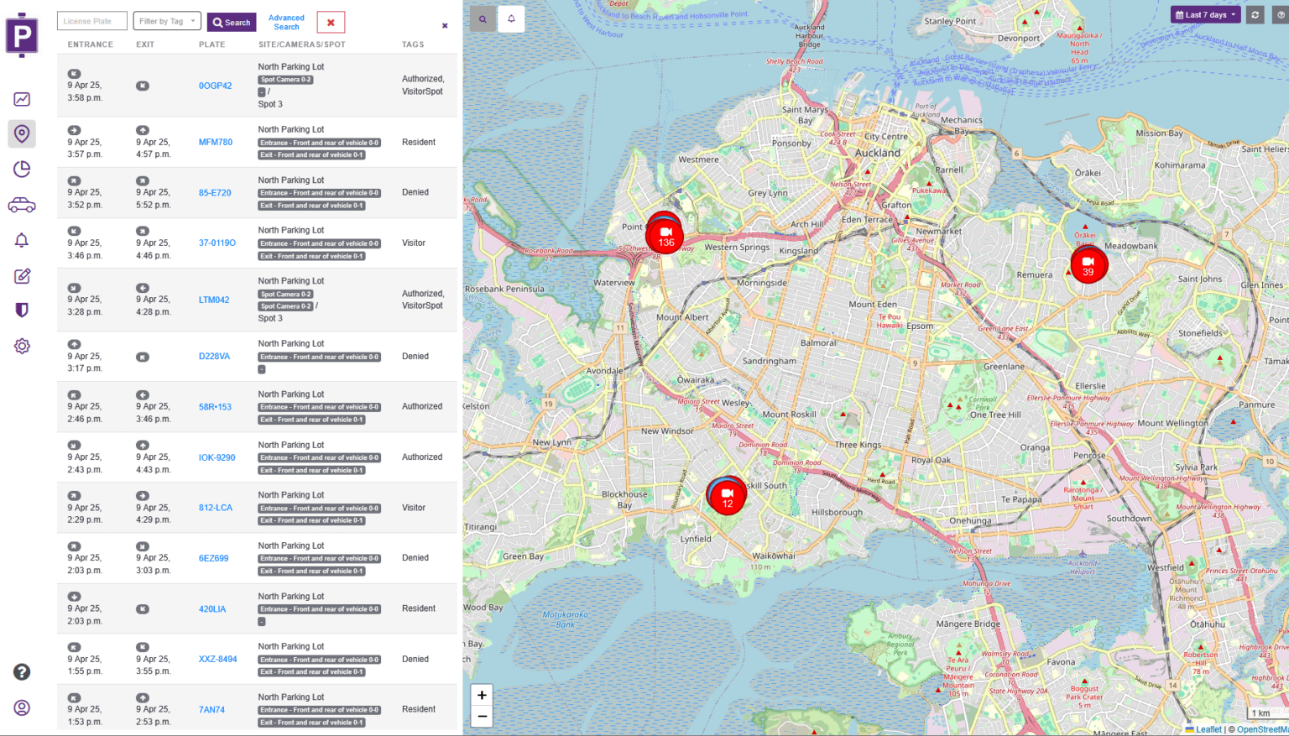Click the ENTRANCE column header
Image resolution: width=1289 pixels, height=736 pixels.
point(91,44)
